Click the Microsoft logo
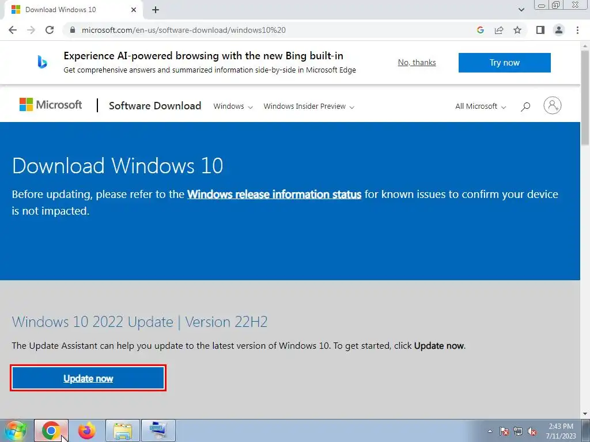The width and height of the screenshot is (590, 442). (x=51, y=105)
